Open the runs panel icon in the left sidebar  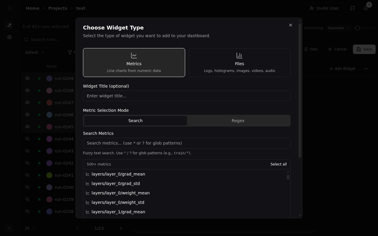[9, 25]
